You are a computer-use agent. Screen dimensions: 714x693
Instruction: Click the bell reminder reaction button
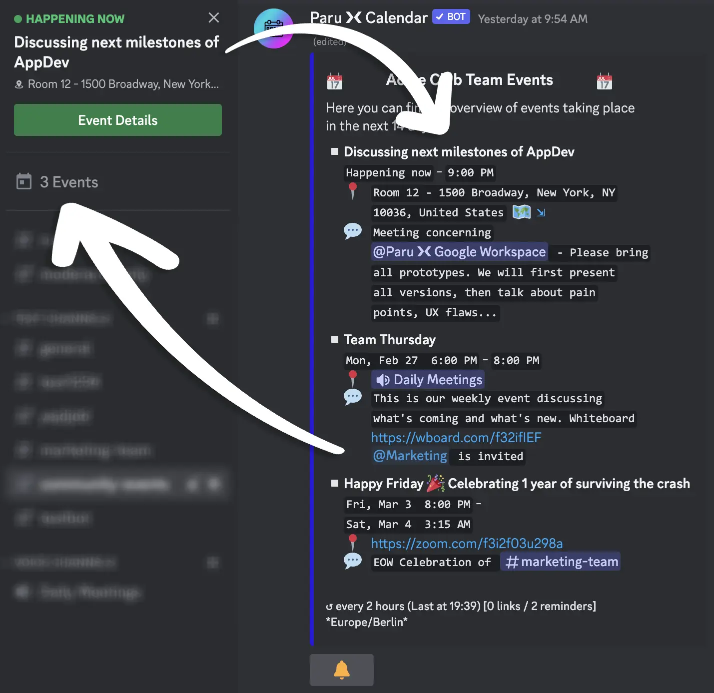coord(342,670)
